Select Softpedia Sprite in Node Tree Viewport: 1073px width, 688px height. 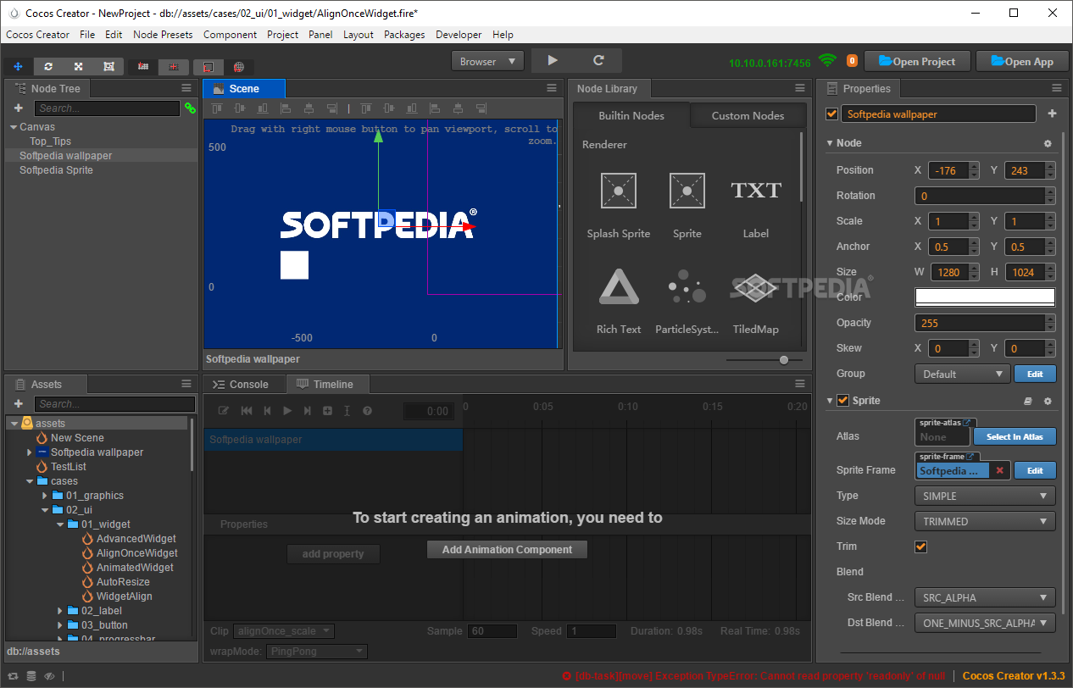click(x=56, y=170)
